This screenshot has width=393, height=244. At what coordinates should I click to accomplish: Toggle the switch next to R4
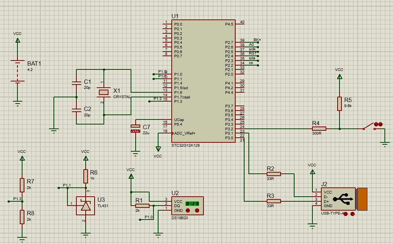pyautogui.click(x=369, y=127)
